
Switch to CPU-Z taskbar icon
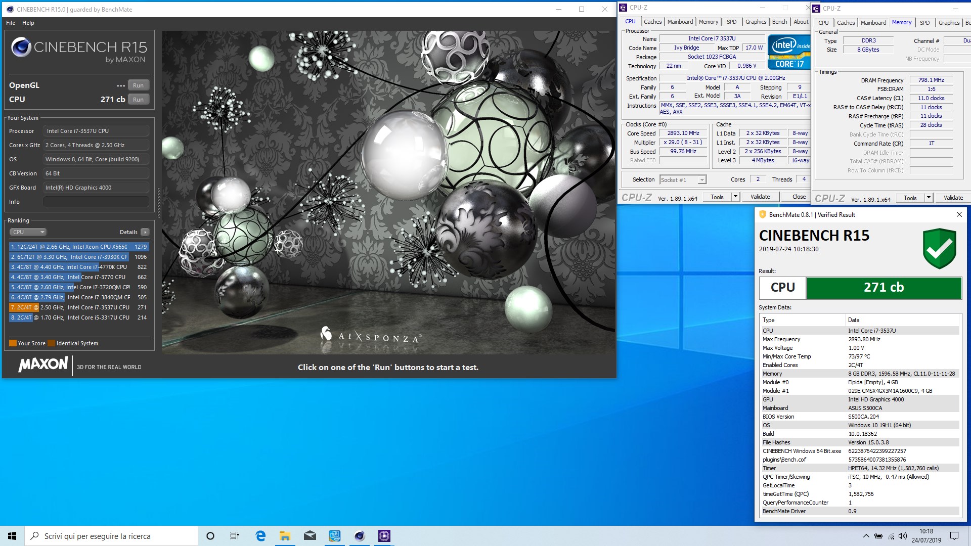click(384, 536)
